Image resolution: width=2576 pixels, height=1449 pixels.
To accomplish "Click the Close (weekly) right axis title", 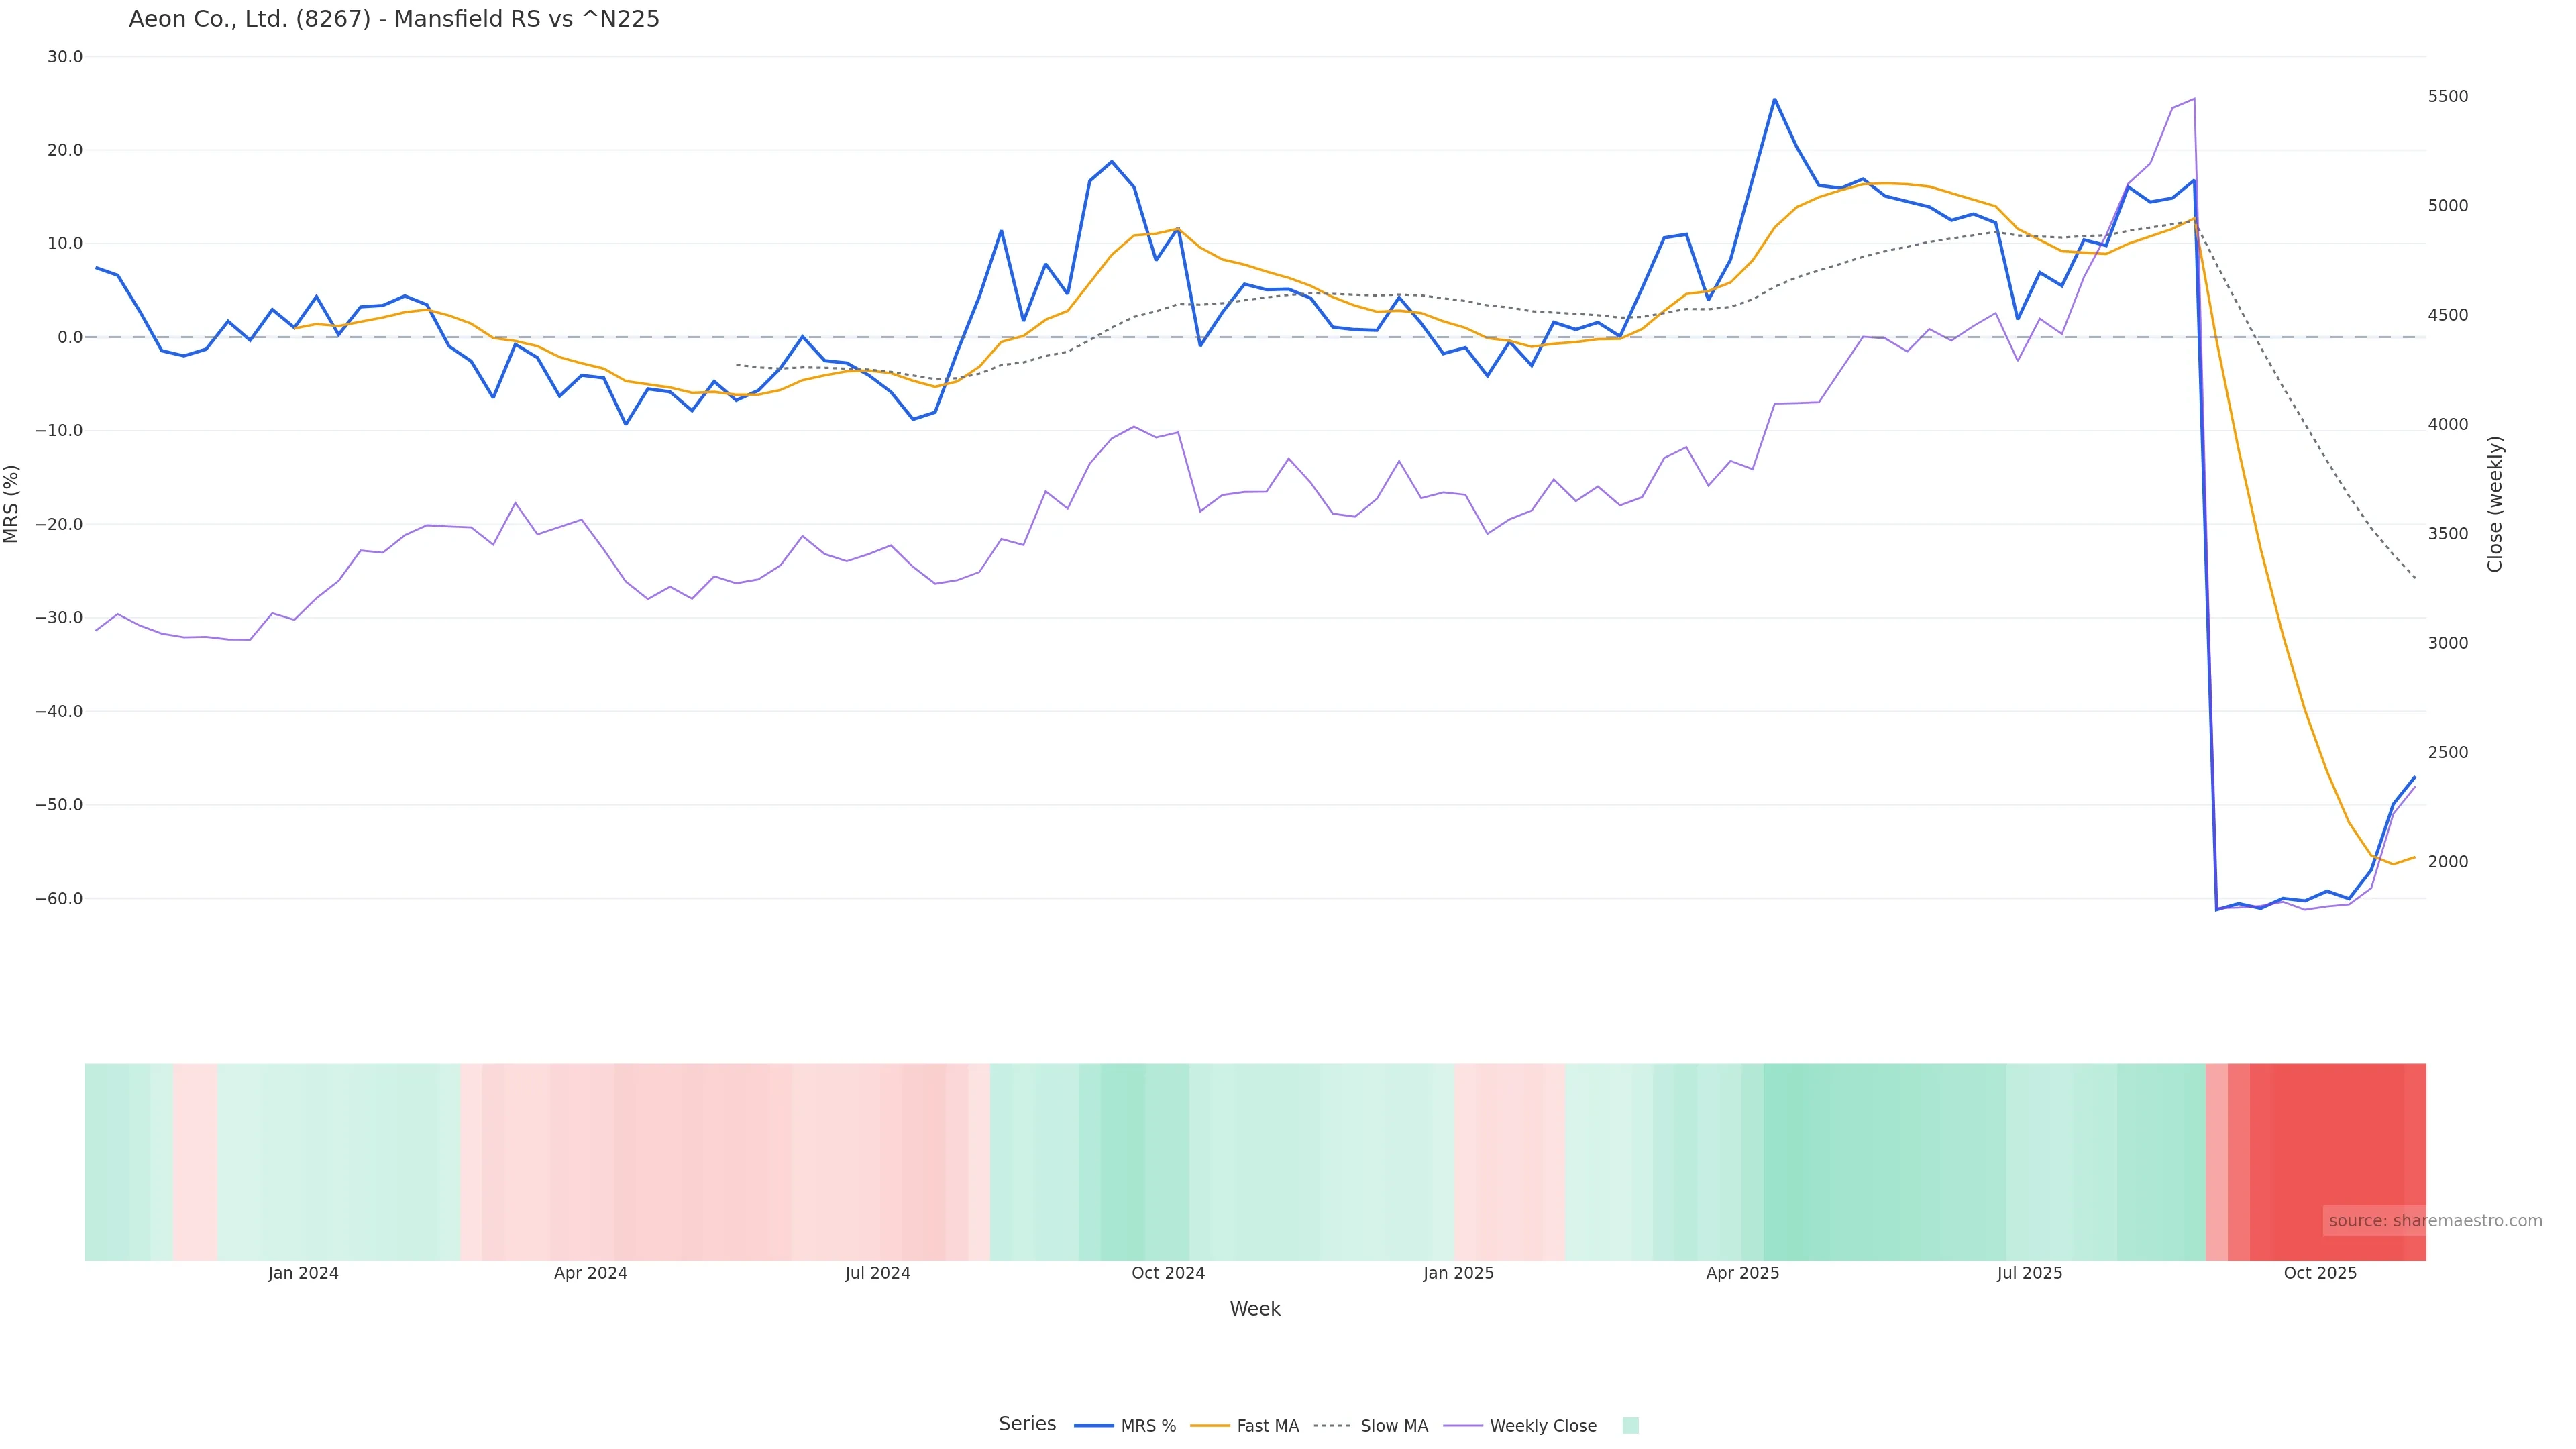I will tap(2495, 504).
